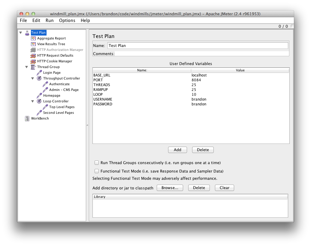
Task: Collapse the Loop Controller node
Action: (x=32, y=101)
